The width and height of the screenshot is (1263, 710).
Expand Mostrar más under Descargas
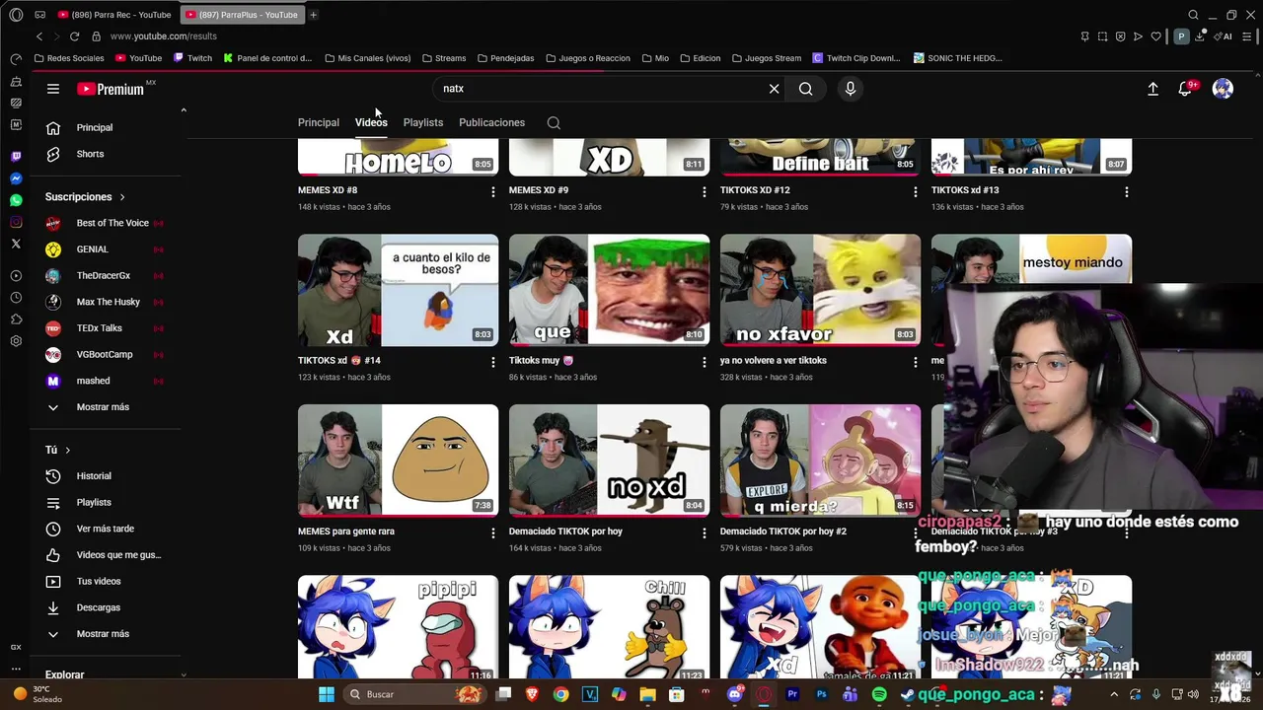point(103,634)
